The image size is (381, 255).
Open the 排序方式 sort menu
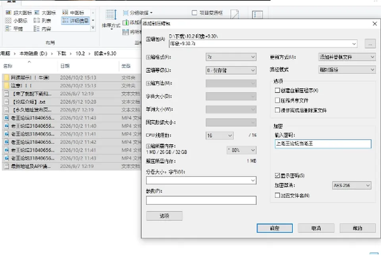pos(111,20)
